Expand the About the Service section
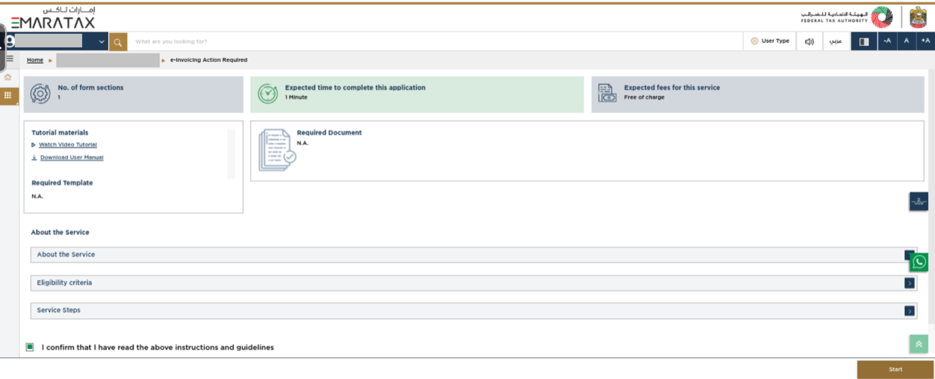935x379 pixels. (x=474, y=255)
